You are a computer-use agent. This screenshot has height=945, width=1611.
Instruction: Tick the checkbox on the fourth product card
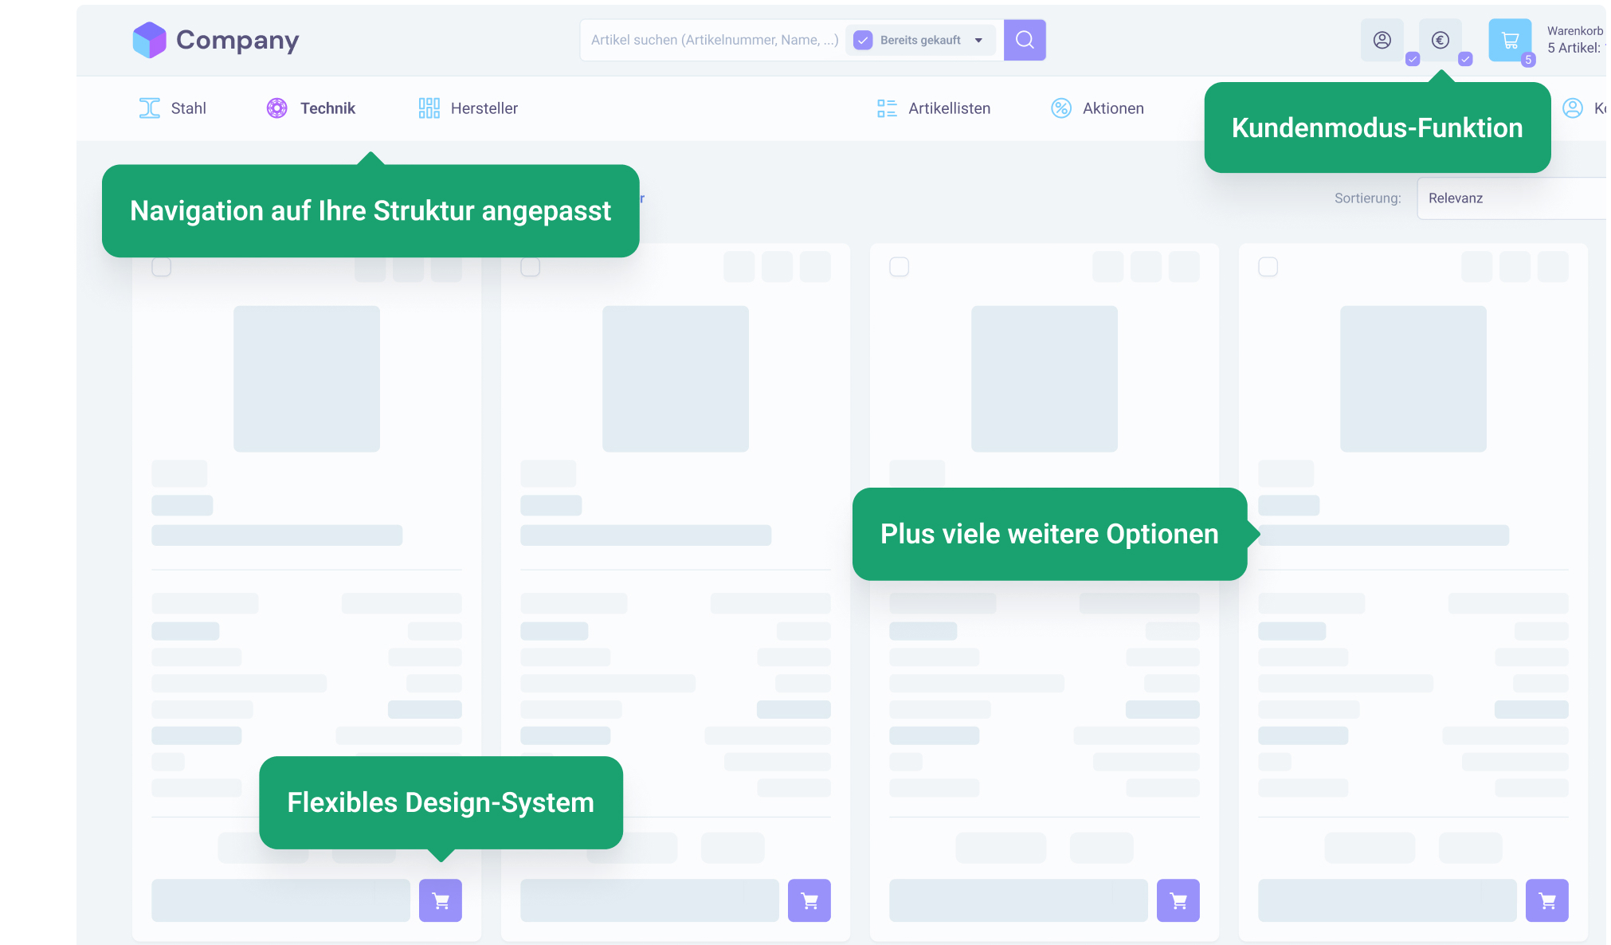point(1268,267)
